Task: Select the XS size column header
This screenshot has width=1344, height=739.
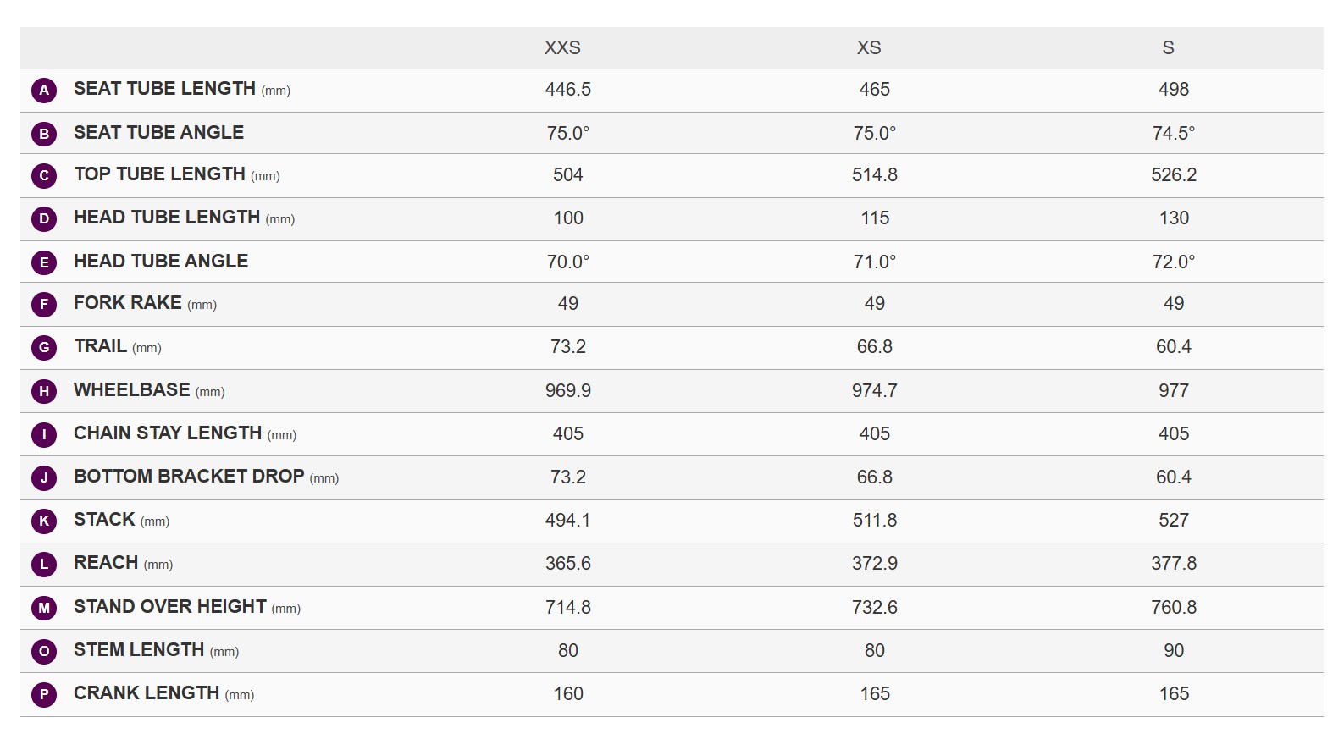Action: [869, 48]
